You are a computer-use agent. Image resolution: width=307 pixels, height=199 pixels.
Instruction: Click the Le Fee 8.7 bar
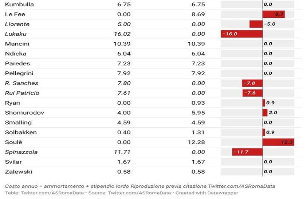(273, 14)
